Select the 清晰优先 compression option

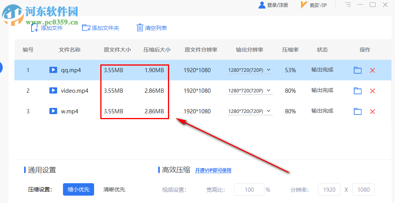pos(114,189)
